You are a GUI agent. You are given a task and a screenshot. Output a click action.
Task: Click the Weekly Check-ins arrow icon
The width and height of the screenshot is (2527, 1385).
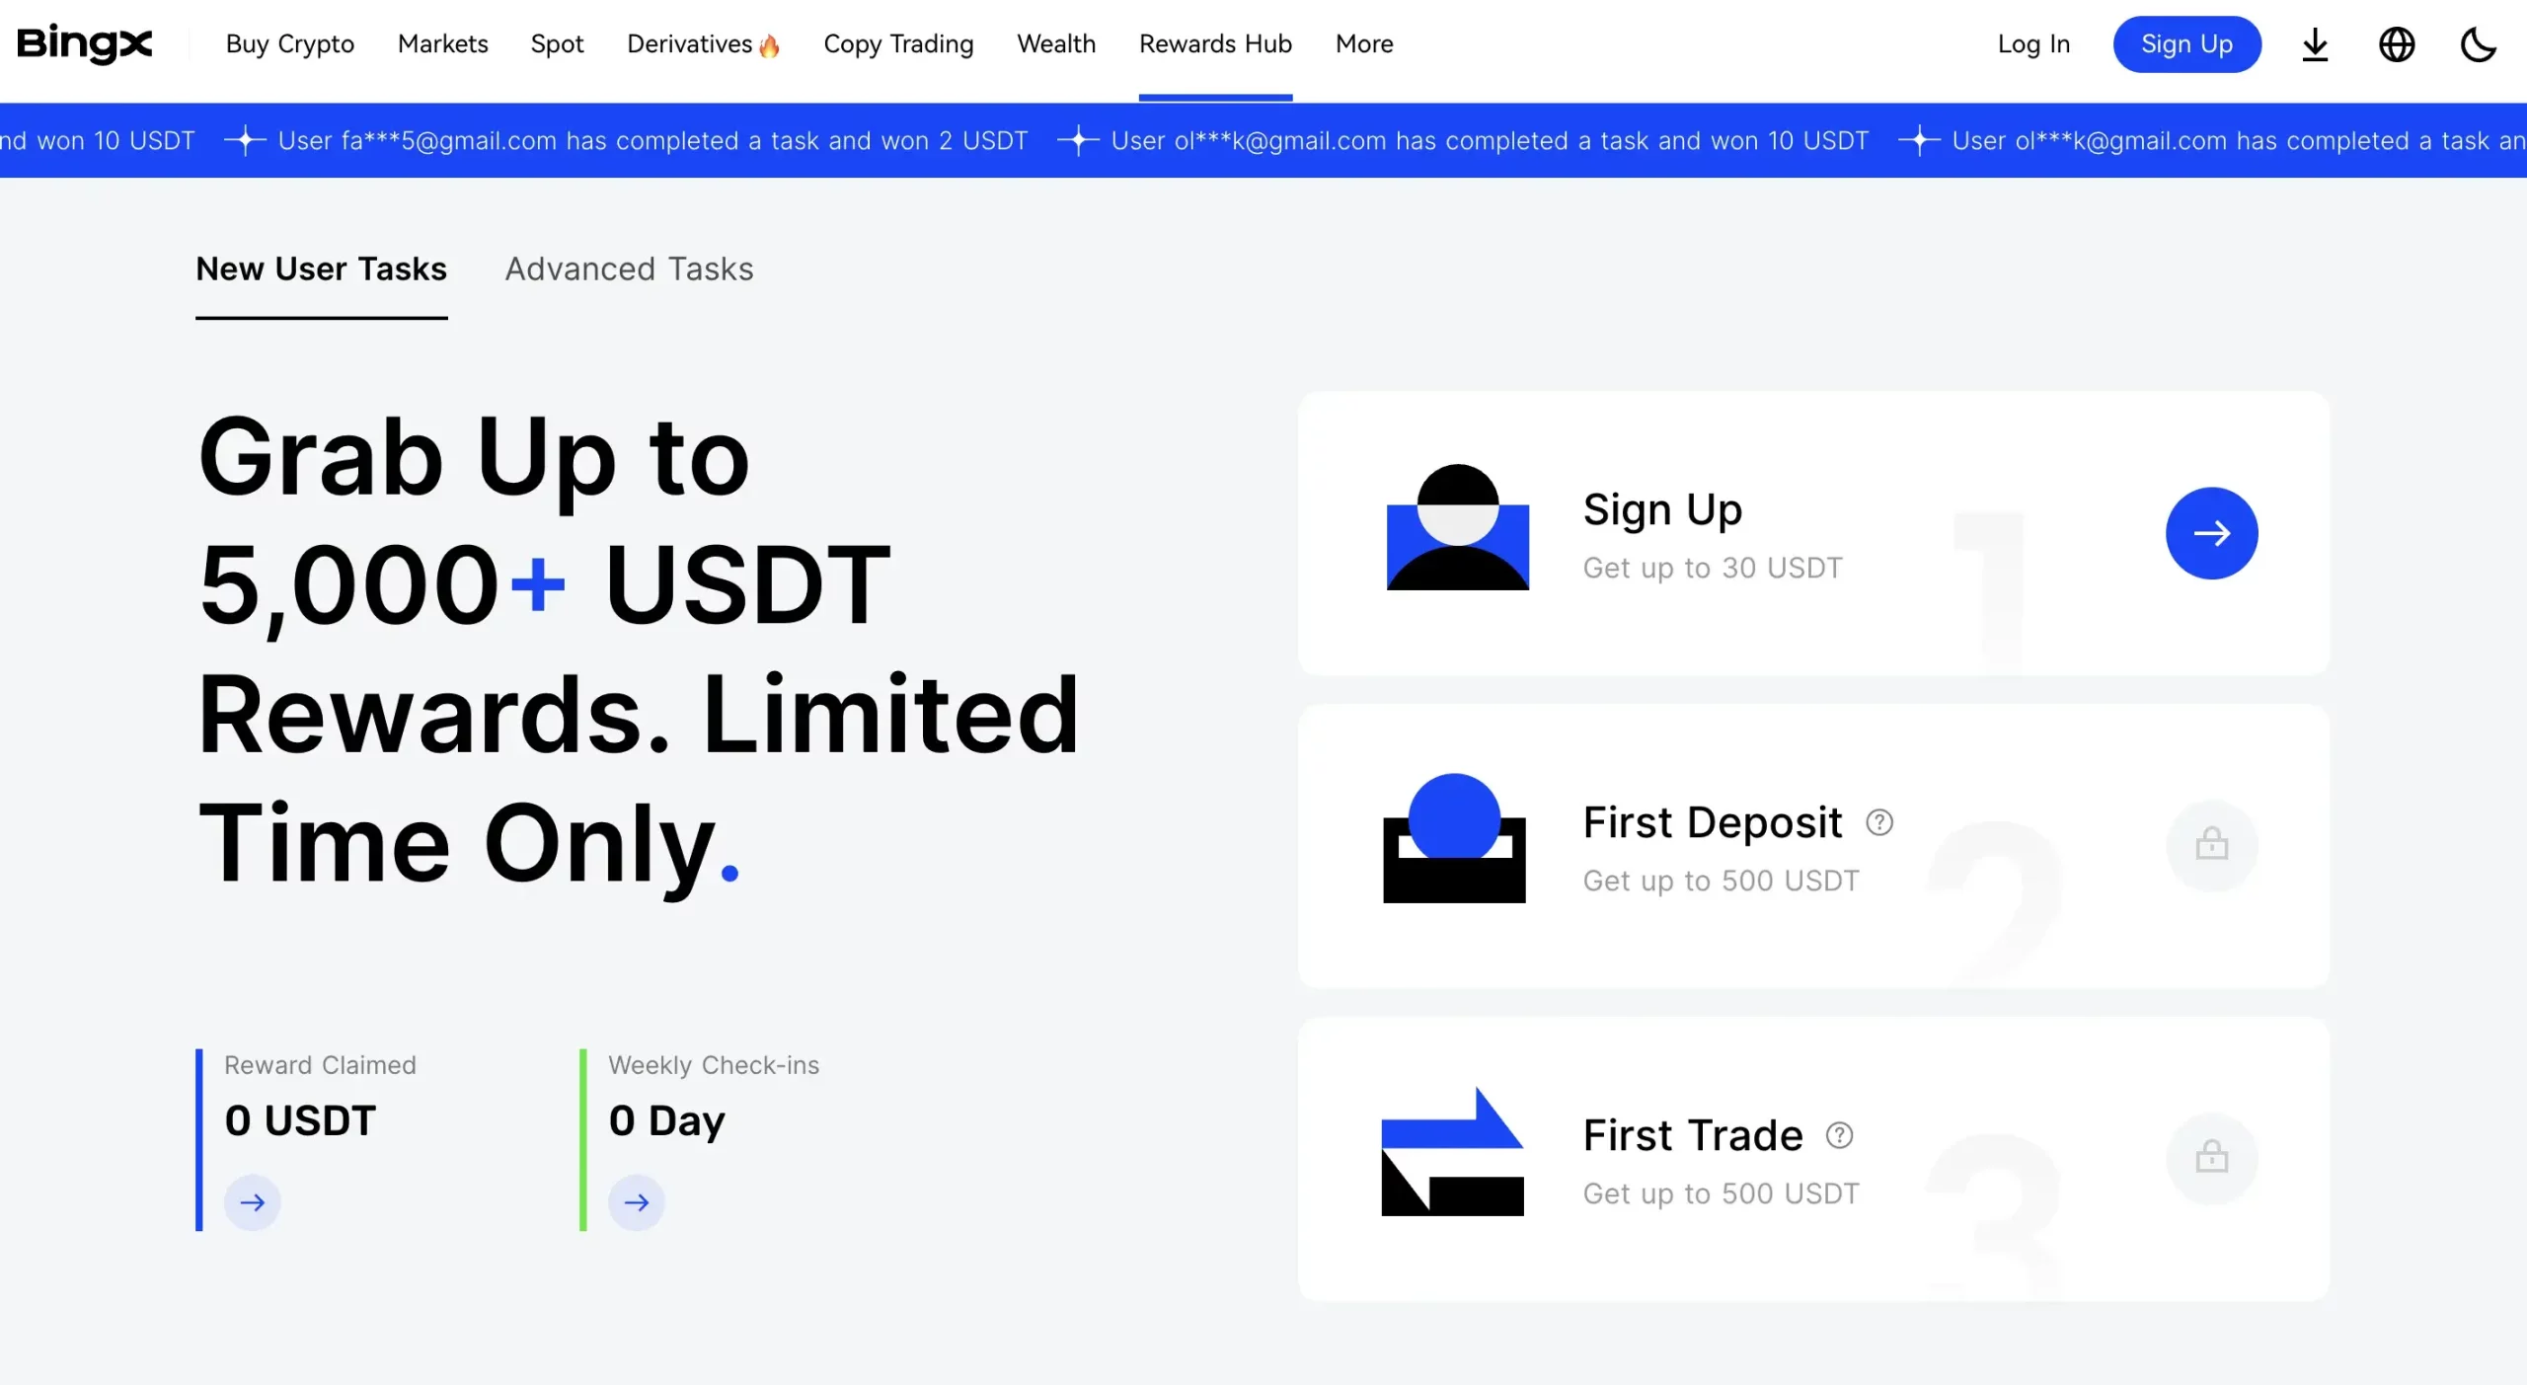[636, 1200]
